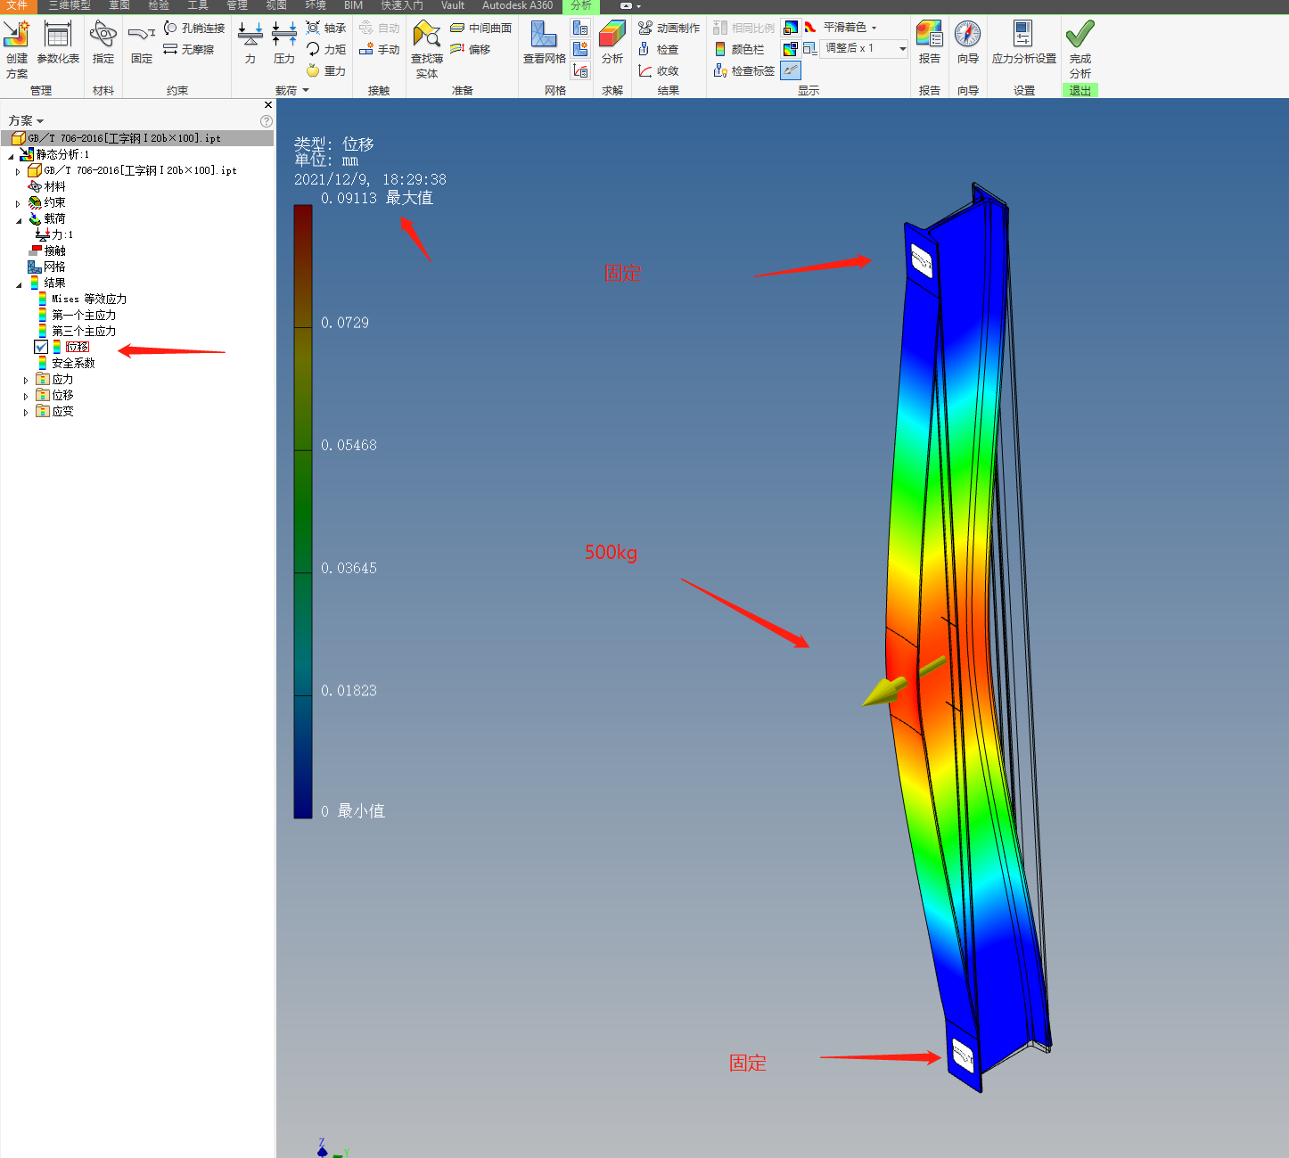Select the 安全系数 safety factor result
The width and height of the screenshot is (1289, 1158).
tap(66, 363)
